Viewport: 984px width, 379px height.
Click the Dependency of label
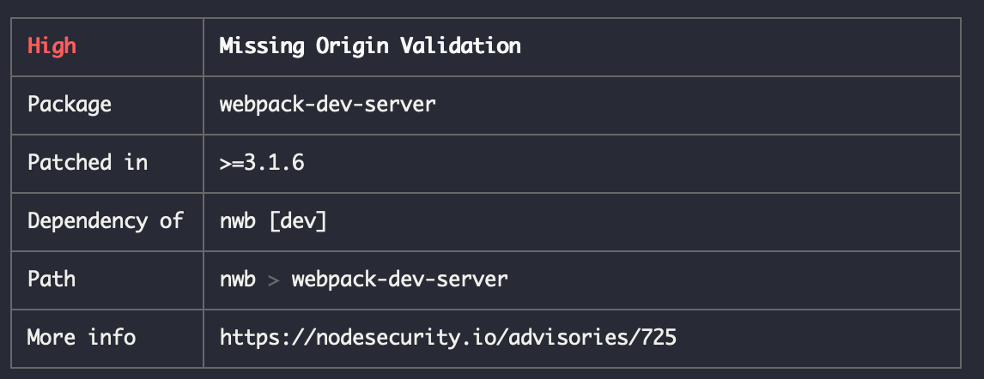pyautogui.click(x=106, y=220)
